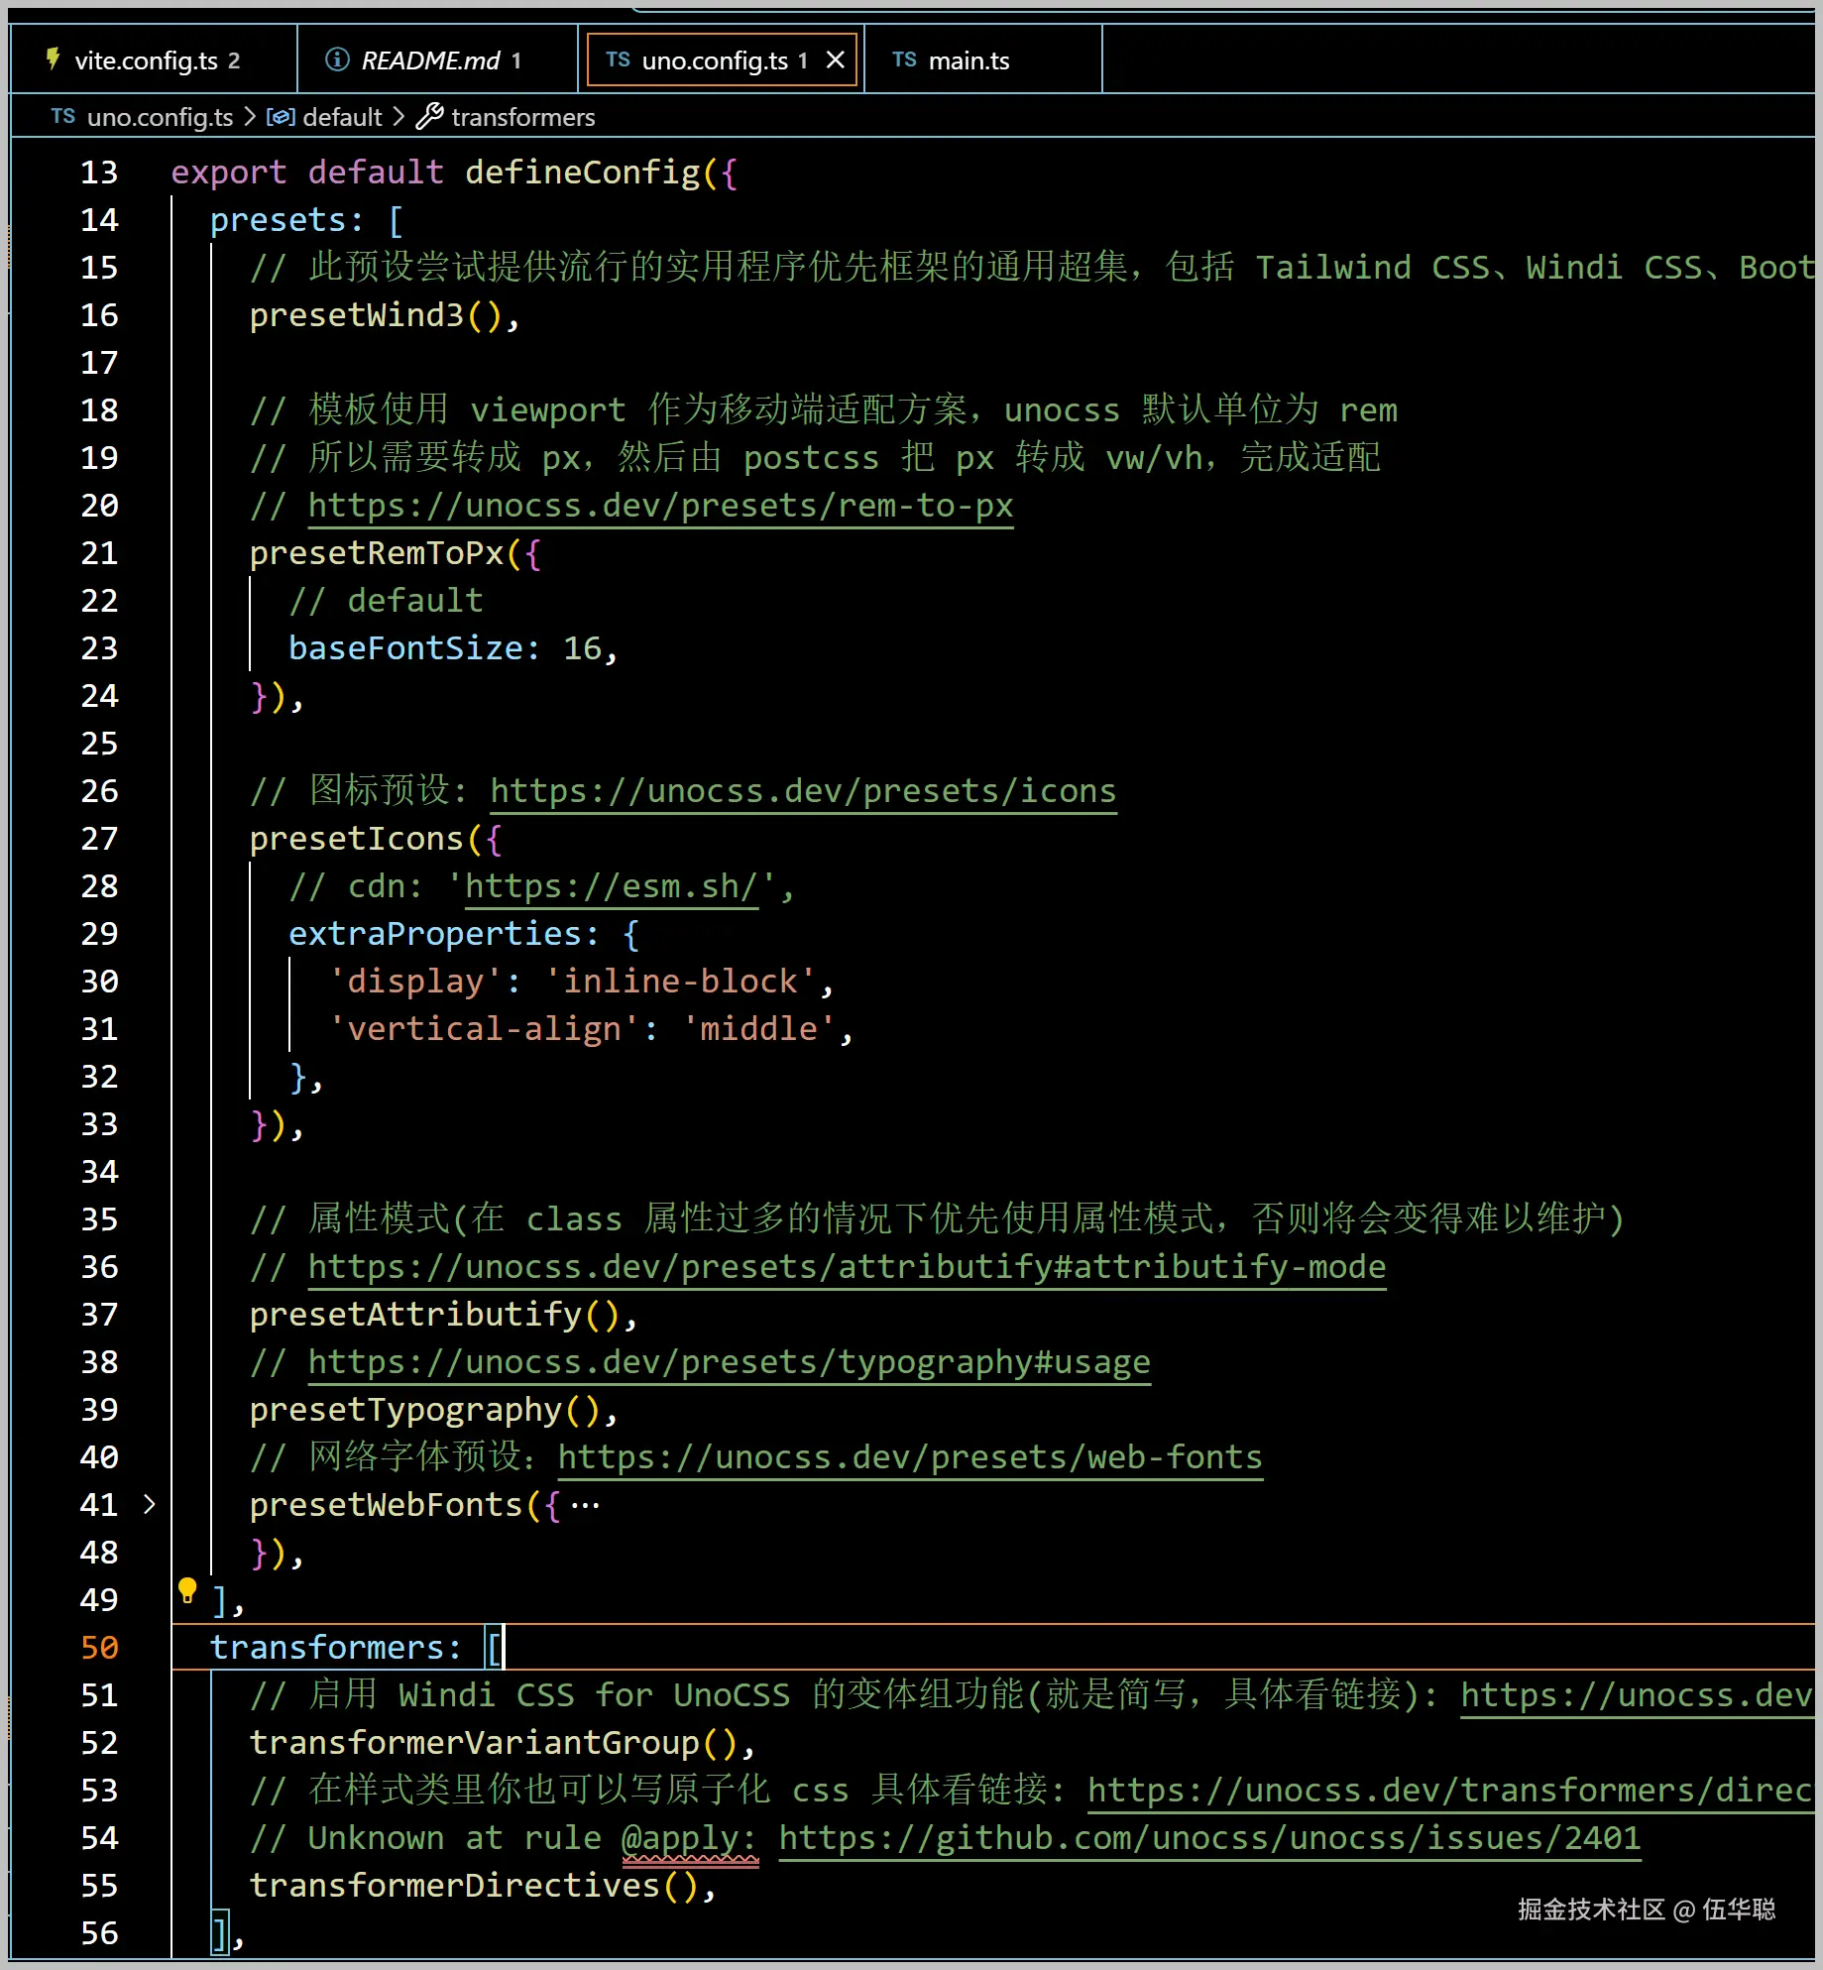Screen dimensions: 1823x1970
Task: Click on the presets key at line 14
Action: pos(278,220)
